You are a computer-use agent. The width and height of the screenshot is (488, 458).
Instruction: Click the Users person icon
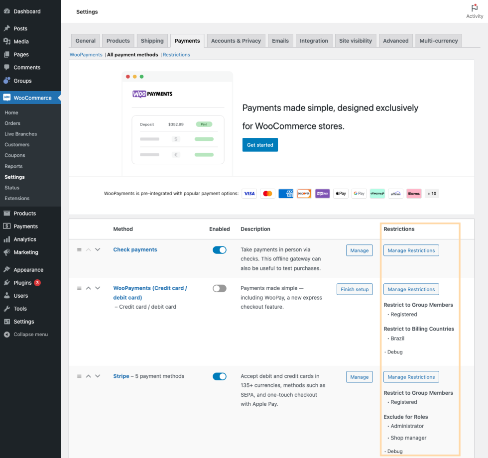click(x=7, y=296)
